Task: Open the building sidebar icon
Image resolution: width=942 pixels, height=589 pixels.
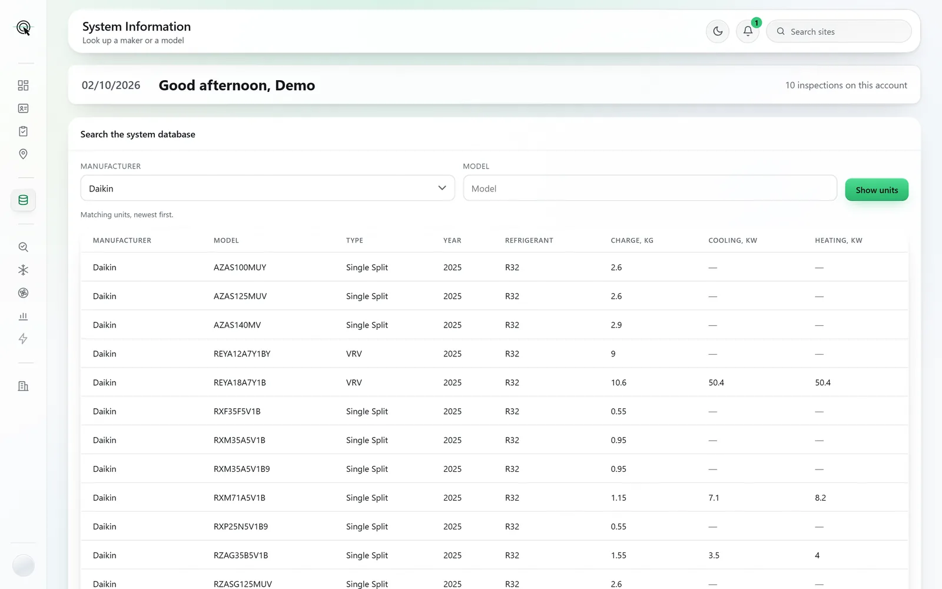Action: click(23, 386)
